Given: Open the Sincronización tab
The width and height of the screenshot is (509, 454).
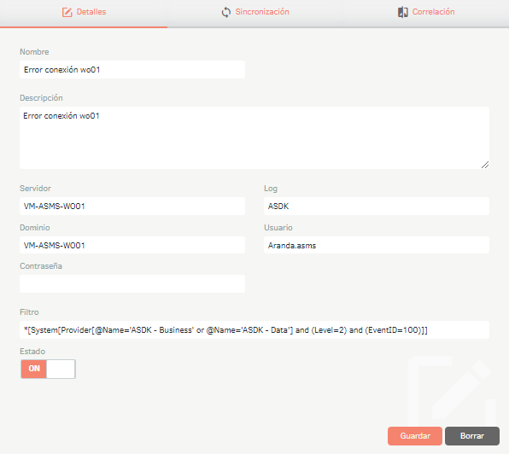Looking at the screenshot, I should click(255, 12).
